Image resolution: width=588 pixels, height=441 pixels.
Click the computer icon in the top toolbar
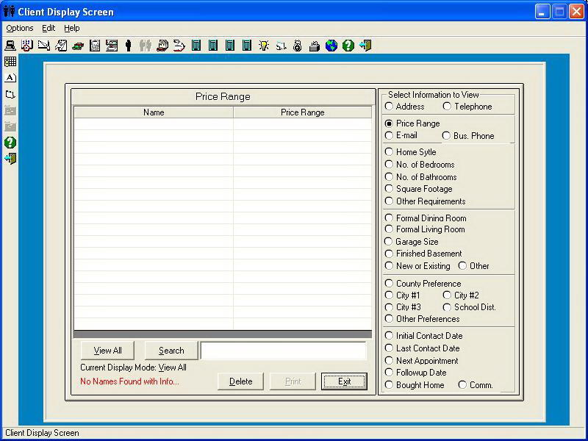pyautogui.click(x=10, y=46)
